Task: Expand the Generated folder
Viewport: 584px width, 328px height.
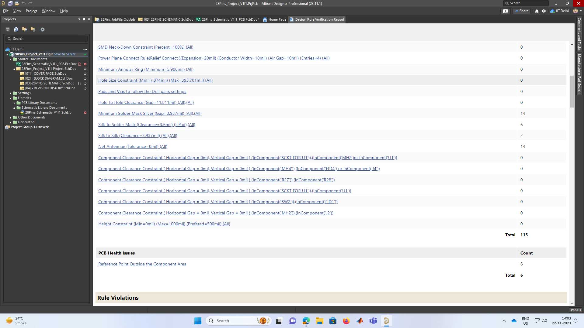Action: click(x=11, y=122)
